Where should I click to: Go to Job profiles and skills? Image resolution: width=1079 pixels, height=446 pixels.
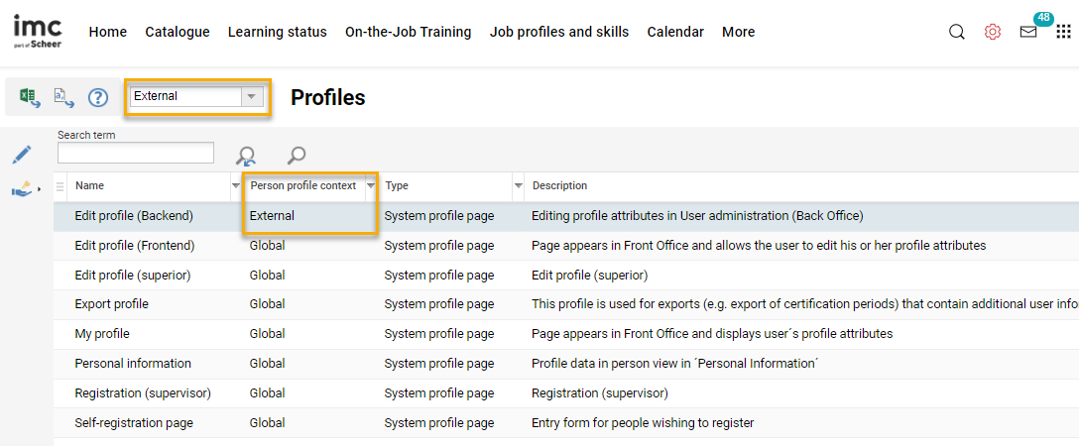[558, 32]
